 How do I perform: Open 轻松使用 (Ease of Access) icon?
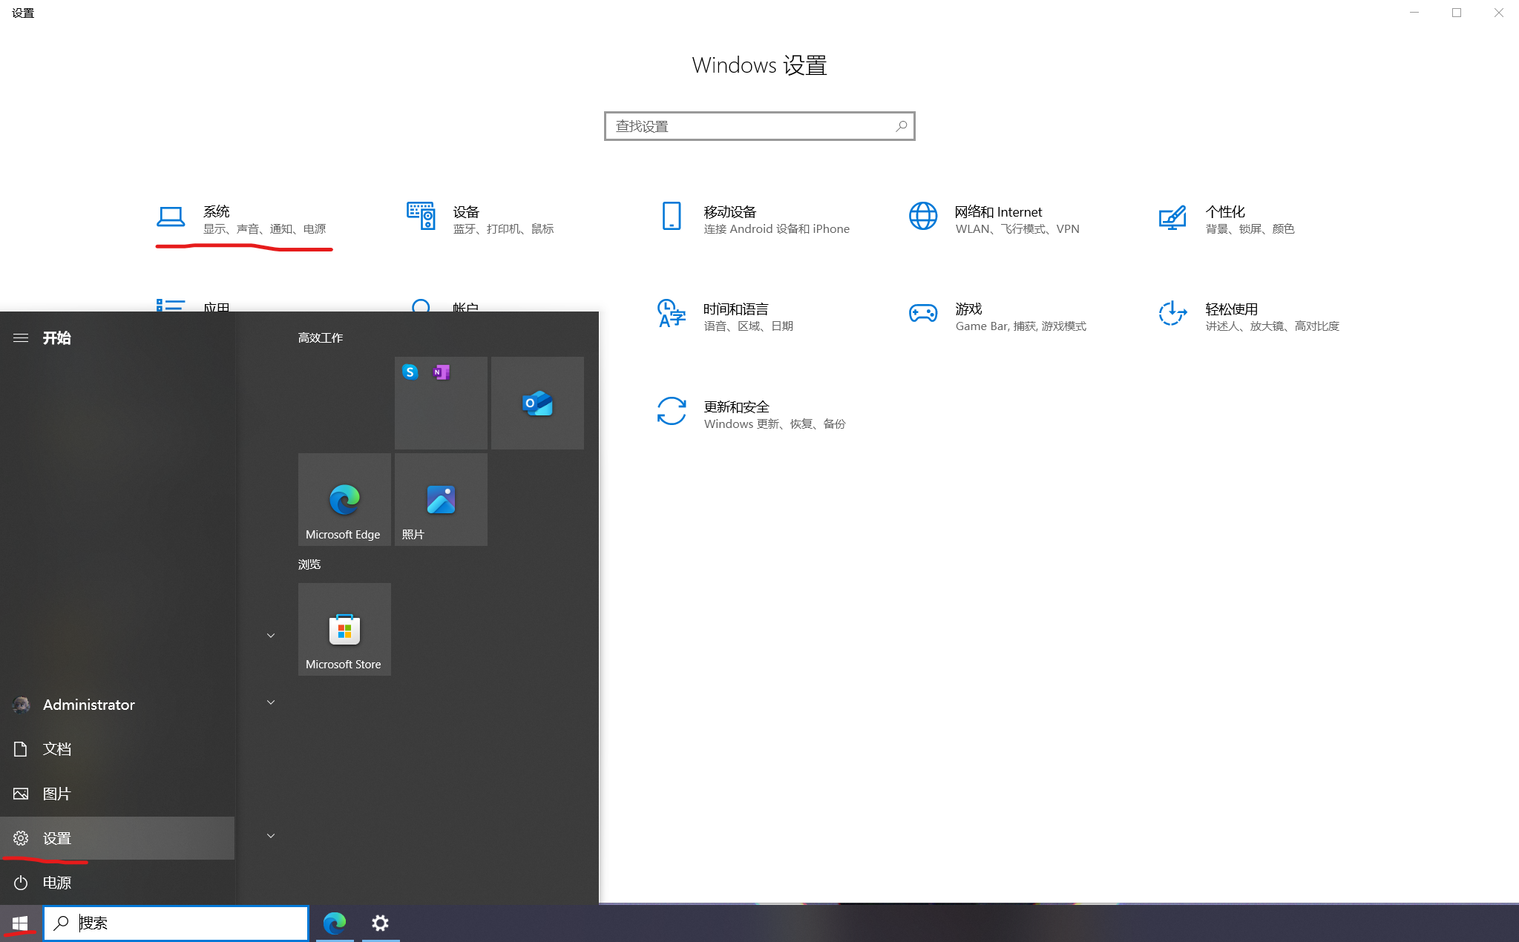pos(1172,314)
